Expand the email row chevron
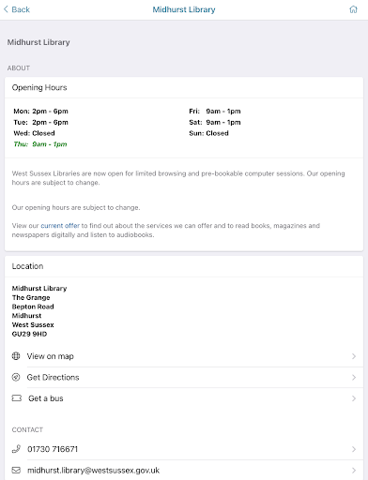This screenshot has height=480, width=368. 354,471
